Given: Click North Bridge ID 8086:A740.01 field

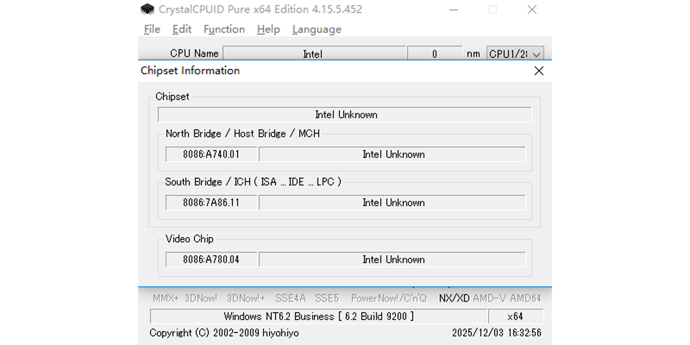Looking at the screenshot, I should 211,154.
